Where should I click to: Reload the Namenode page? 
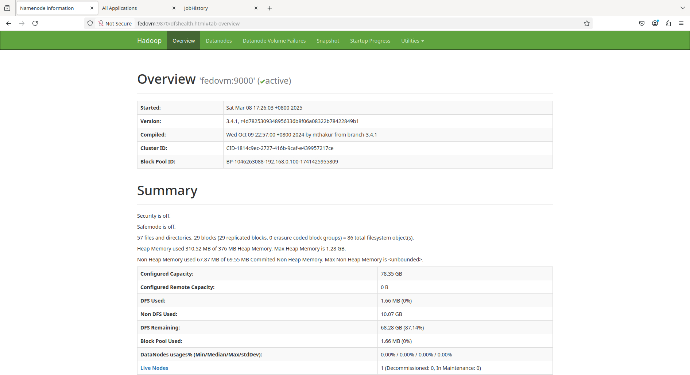click(x=35, y=23)
